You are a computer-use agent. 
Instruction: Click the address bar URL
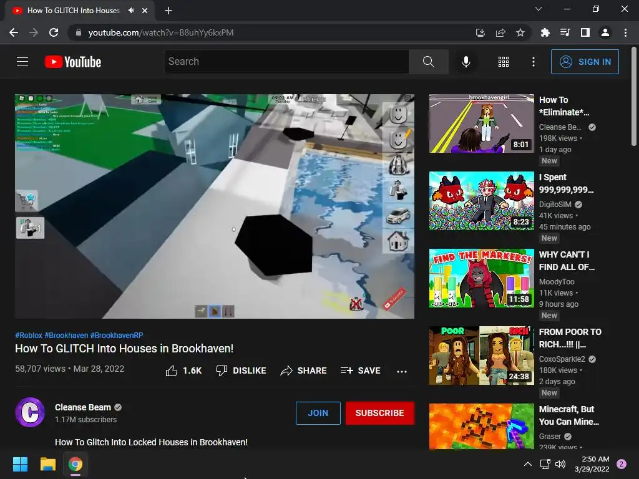(x=161, y=32)
